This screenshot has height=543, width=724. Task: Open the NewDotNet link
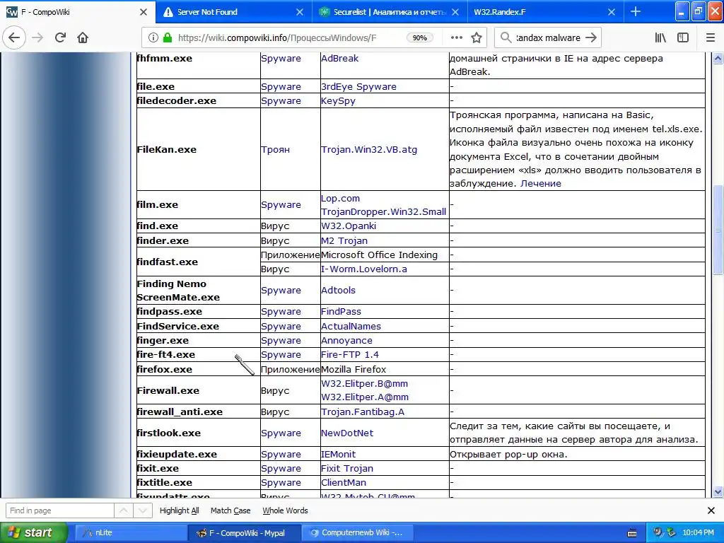[x=346, y=433]
